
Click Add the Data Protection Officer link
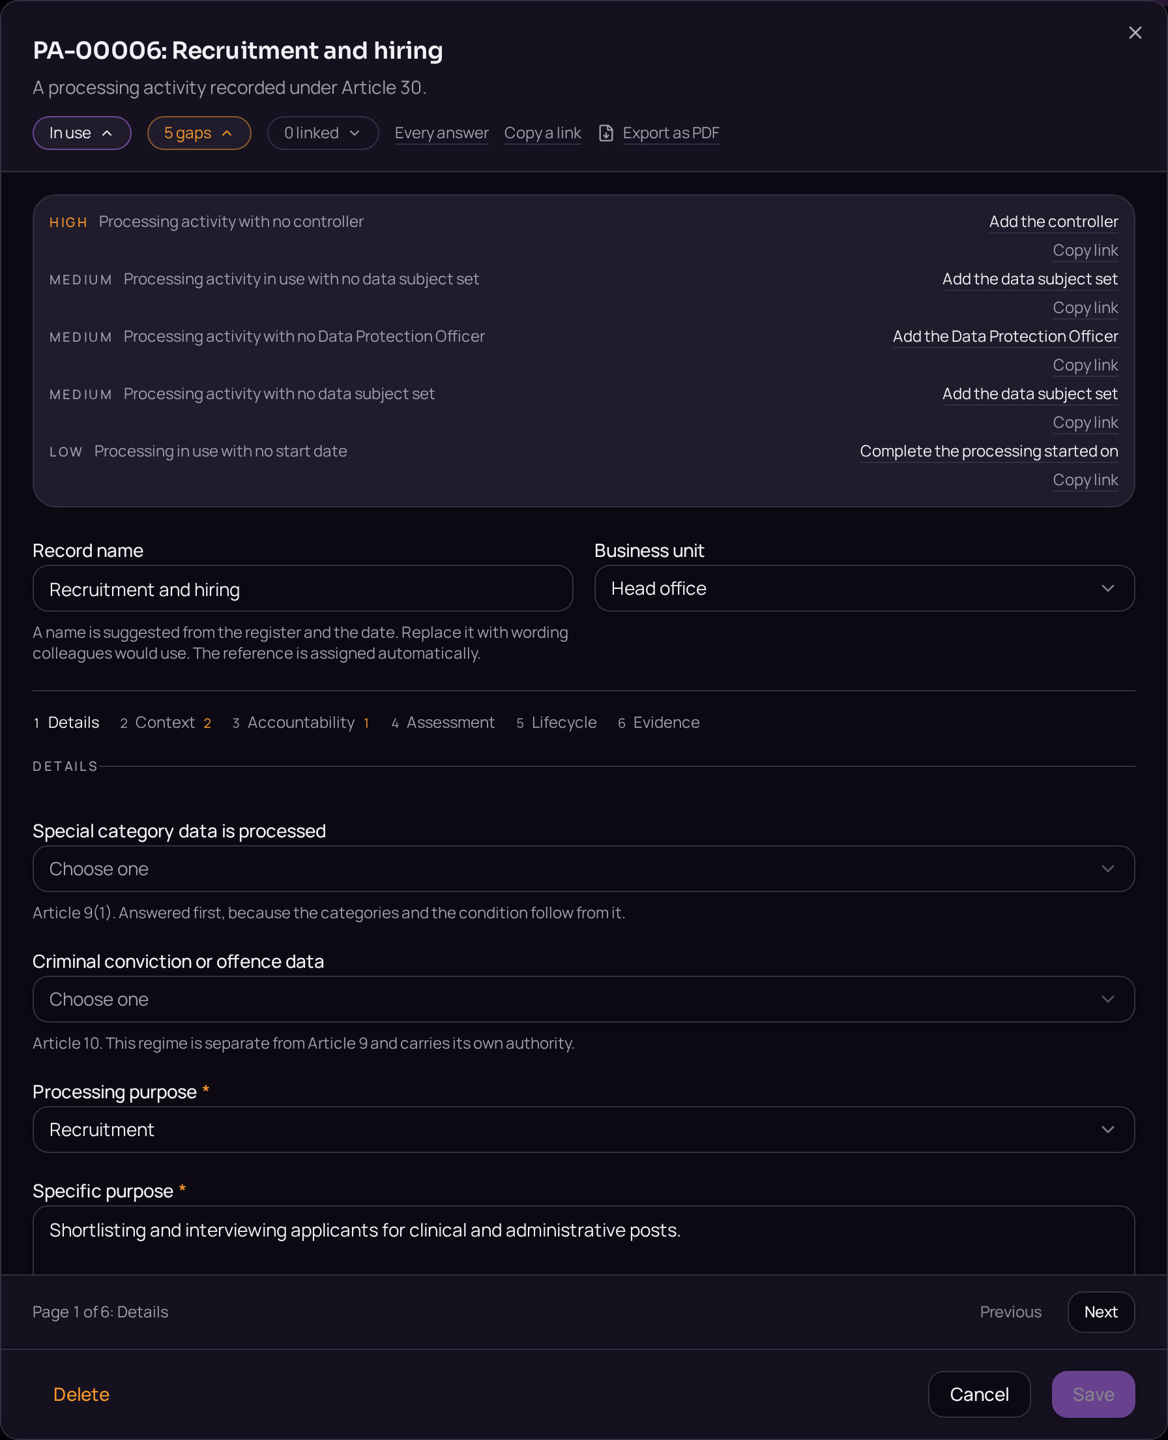pyautogui.click(x=1005, y=337)
